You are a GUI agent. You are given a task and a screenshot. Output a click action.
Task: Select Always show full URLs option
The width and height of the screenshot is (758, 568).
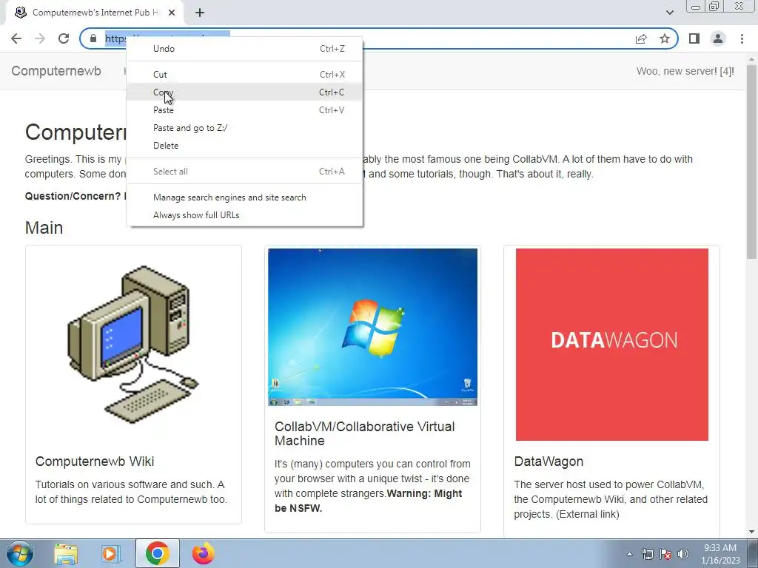click(x=244, y=215)
